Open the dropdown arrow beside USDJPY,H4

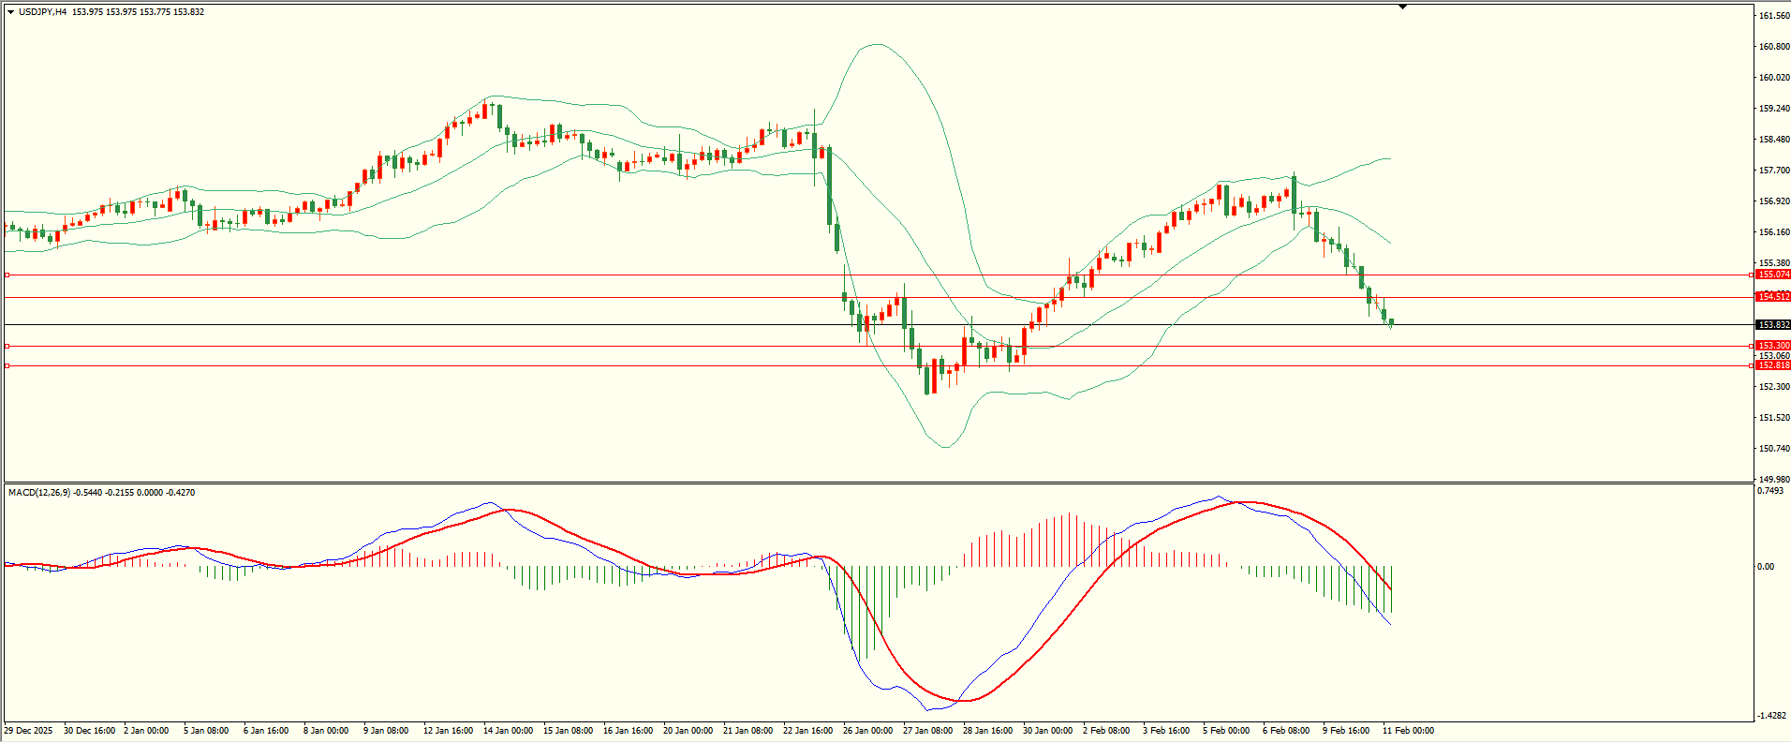(11, 12)
